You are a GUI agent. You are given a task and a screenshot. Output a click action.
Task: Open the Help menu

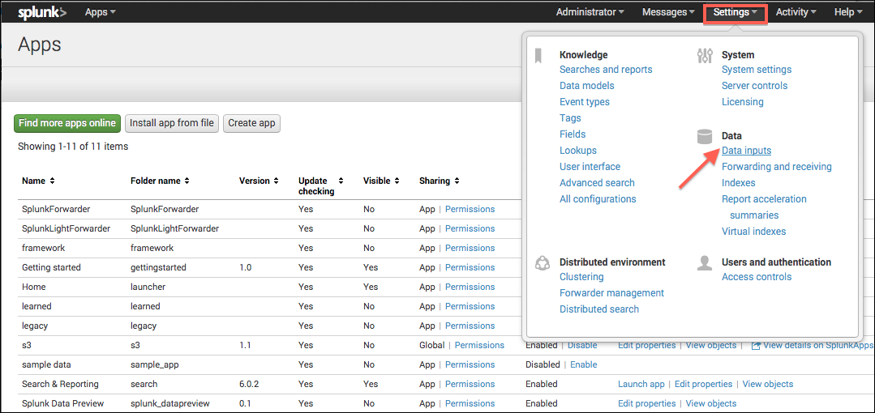(x=848, y=12)
